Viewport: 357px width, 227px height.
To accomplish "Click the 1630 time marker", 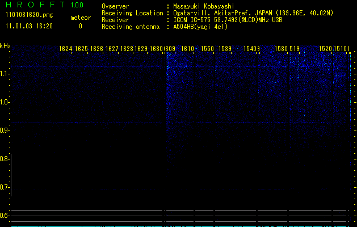I will click(x=157, y=49).
